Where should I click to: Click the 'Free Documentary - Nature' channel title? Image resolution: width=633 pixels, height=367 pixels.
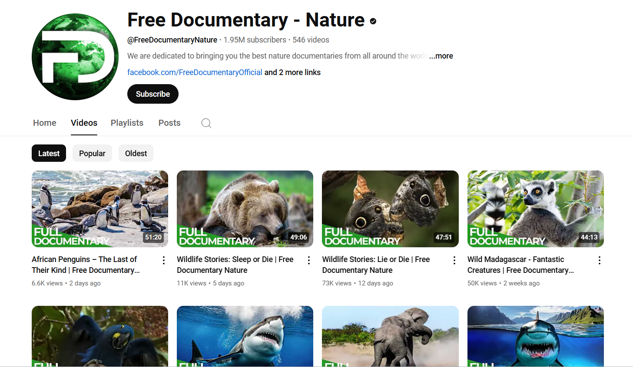pos(246,20)
